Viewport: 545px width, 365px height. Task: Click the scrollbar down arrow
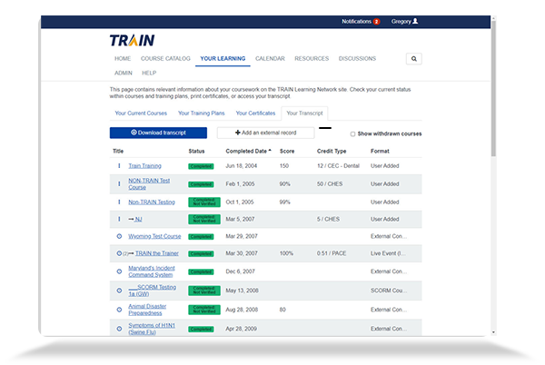(x=493, y=332)
